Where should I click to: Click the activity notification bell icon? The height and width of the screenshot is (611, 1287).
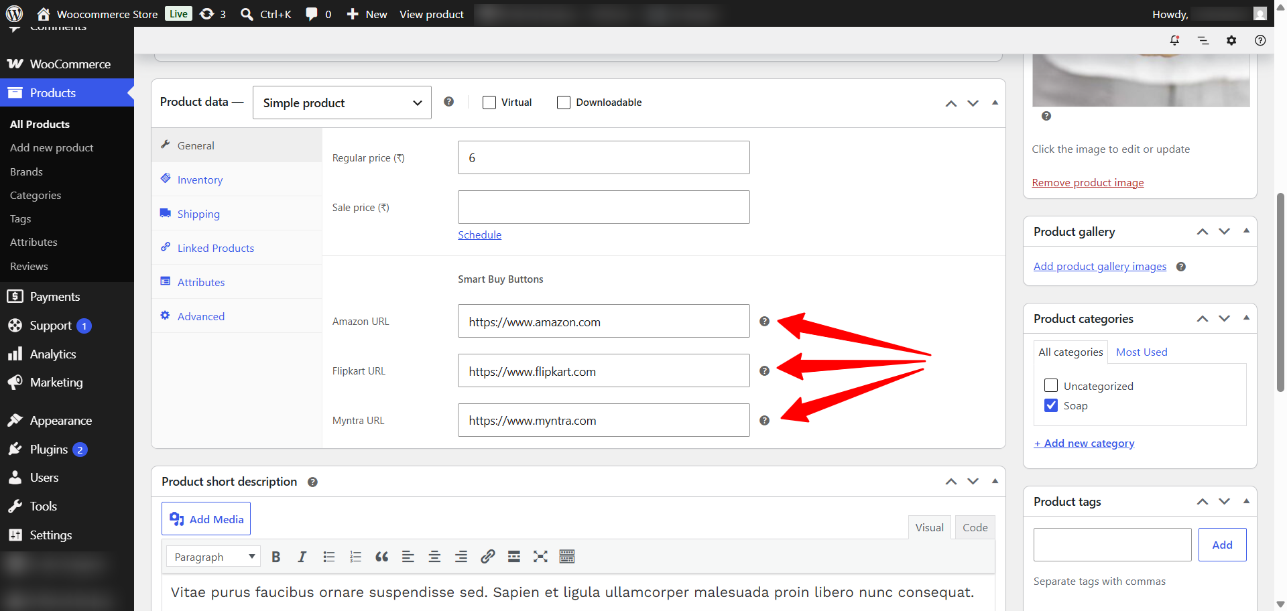[1174, 40]
